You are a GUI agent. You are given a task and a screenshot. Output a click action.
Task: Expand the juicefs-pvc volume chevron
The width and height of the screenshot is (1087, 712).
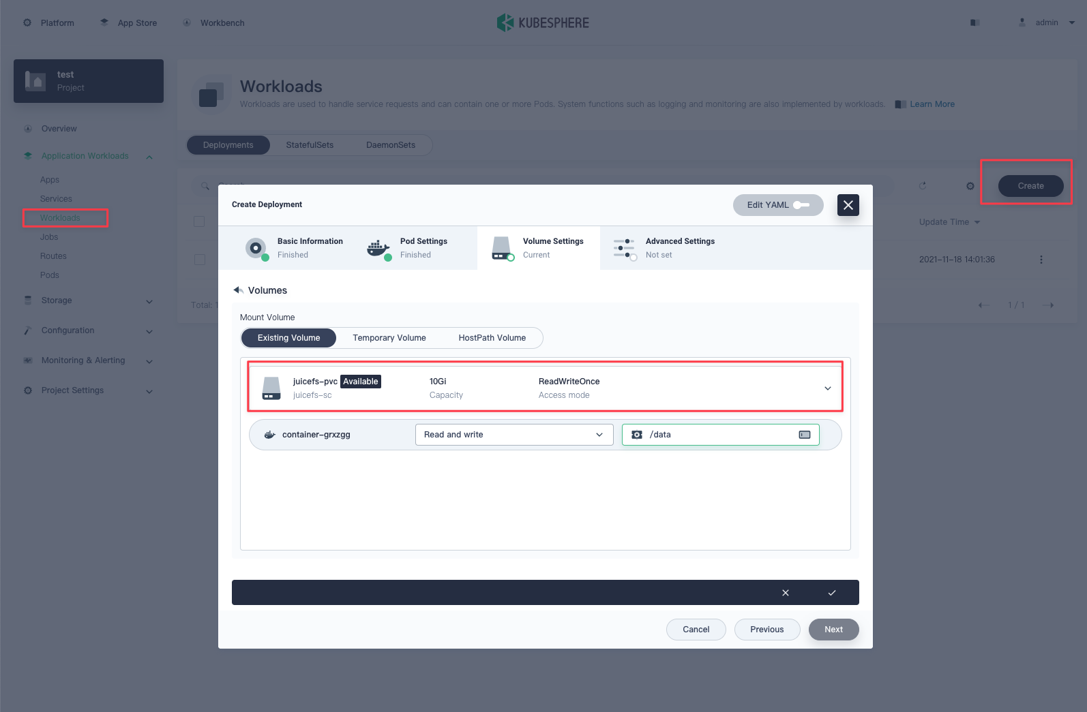click(x=827, y=388)
